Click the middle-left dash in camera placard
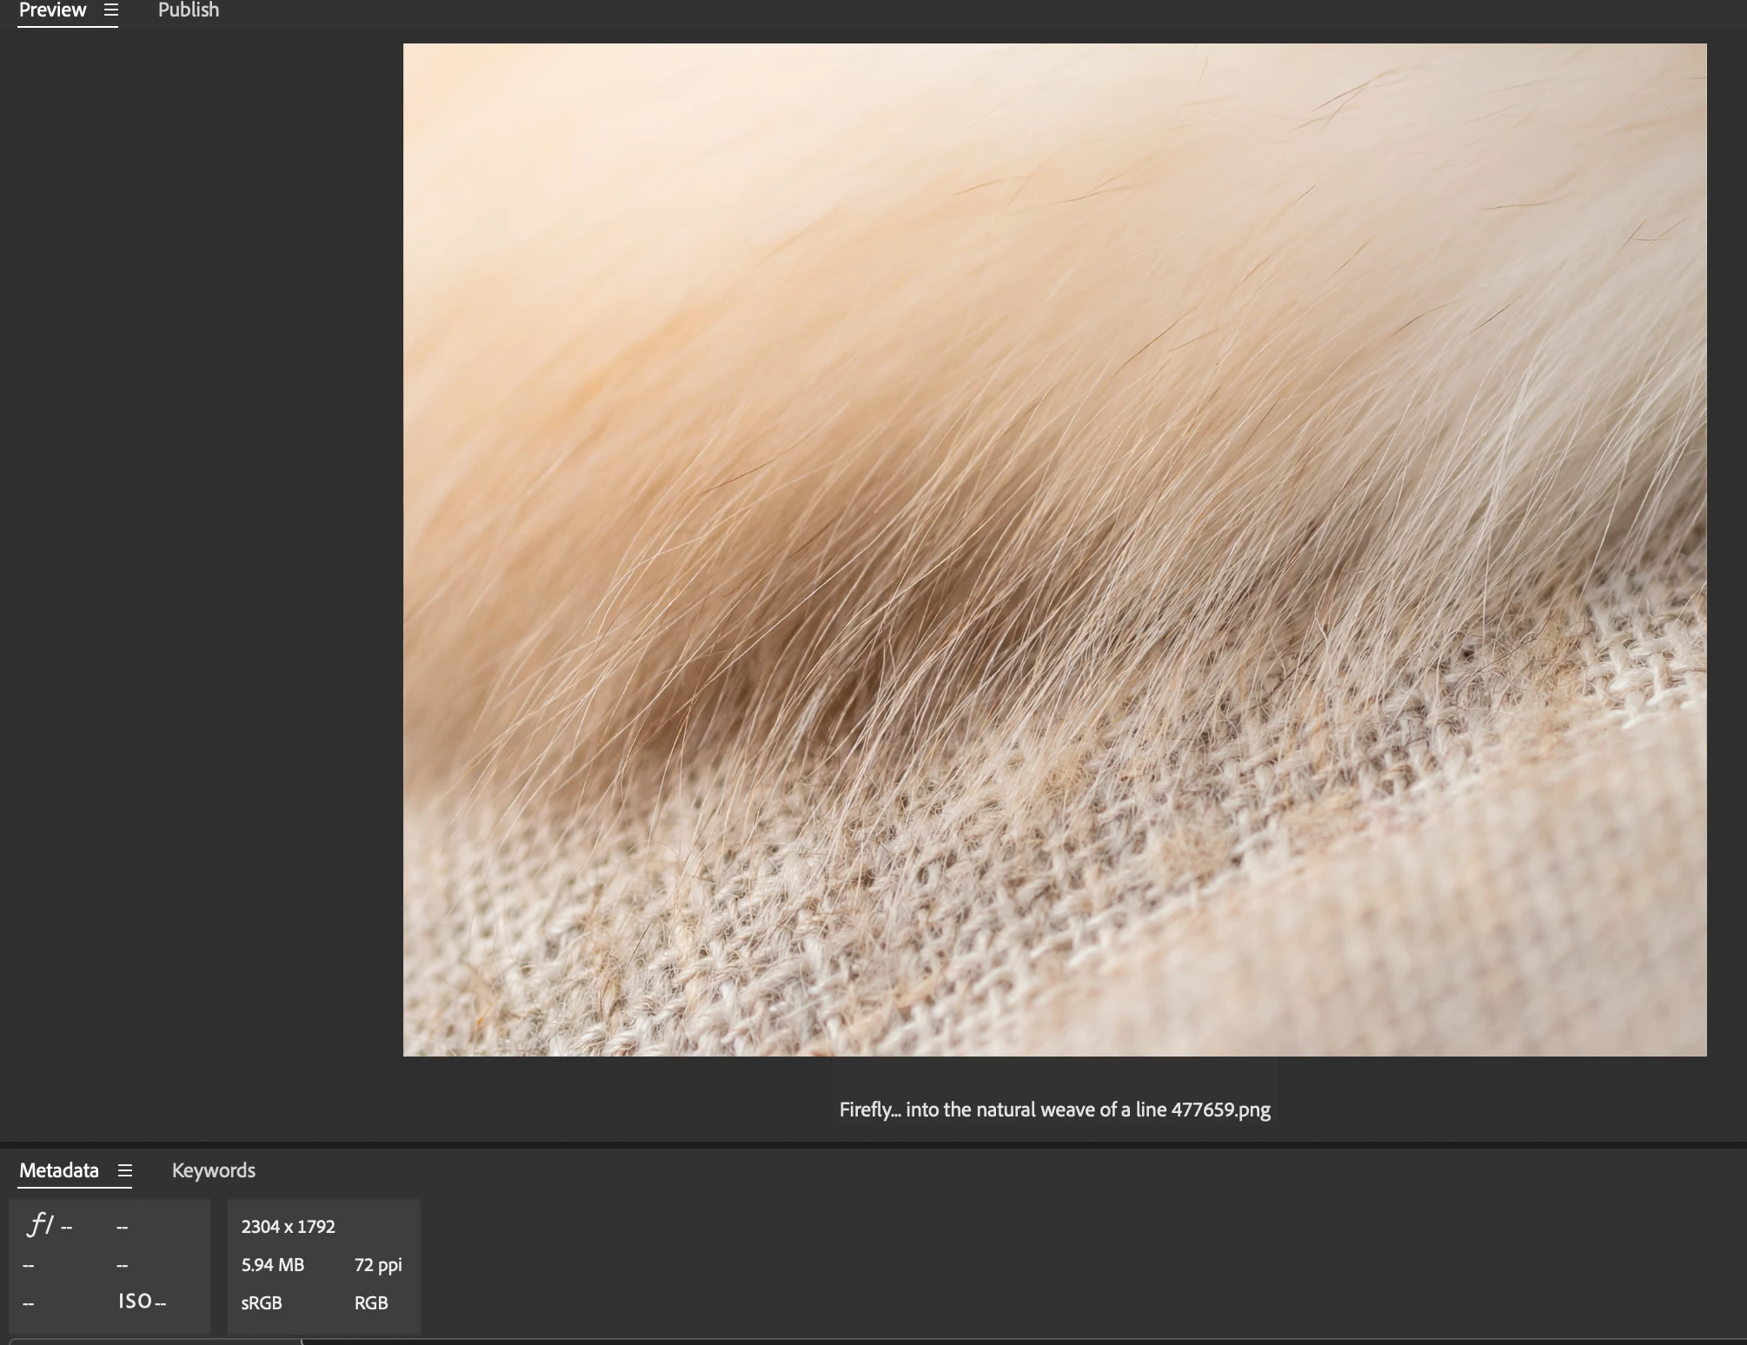 point(29,1266)
